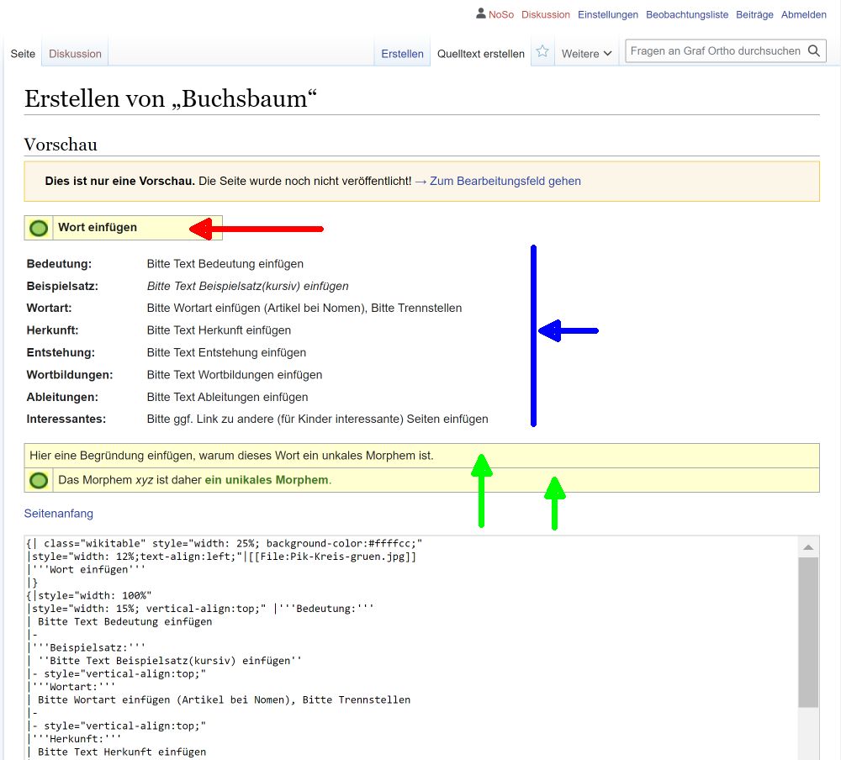Click the watchlist star icon

542,52
